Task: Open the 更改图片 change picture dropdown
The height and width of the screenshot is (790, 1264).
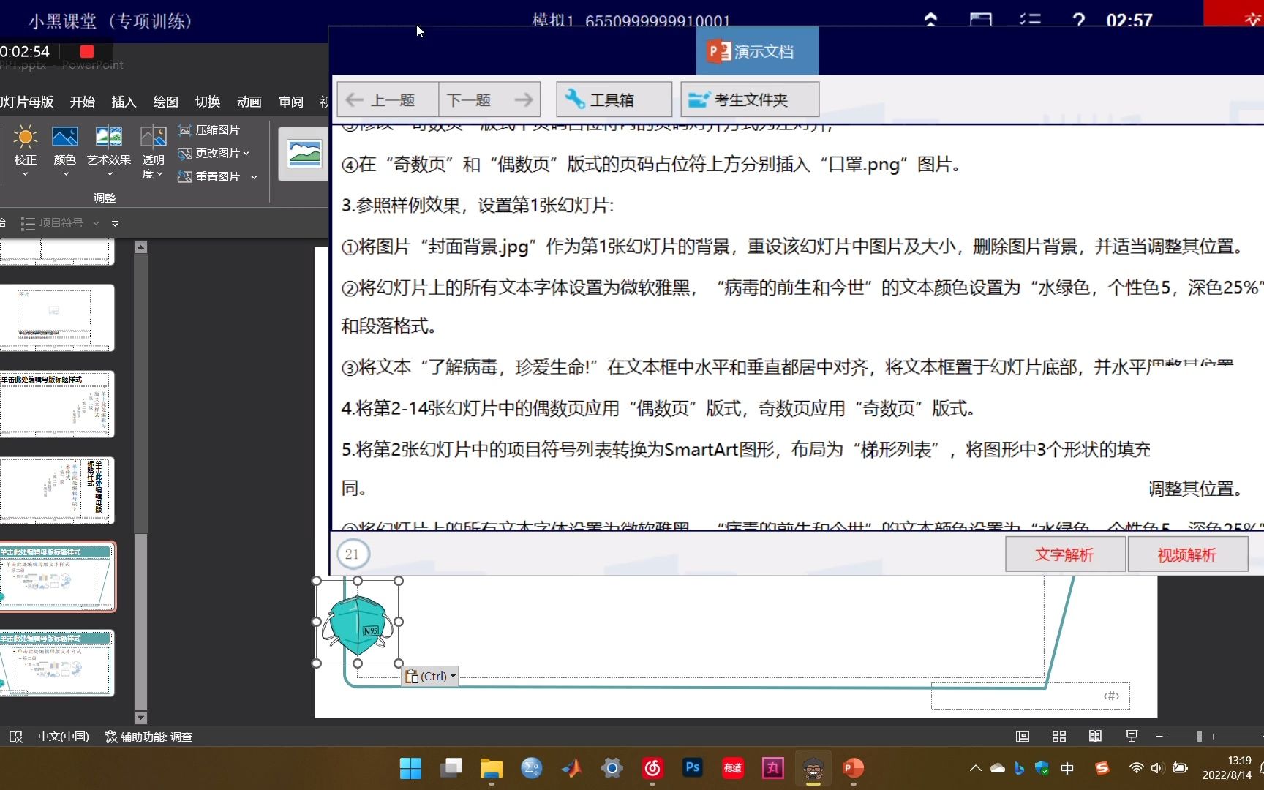Action: point(244,153)
